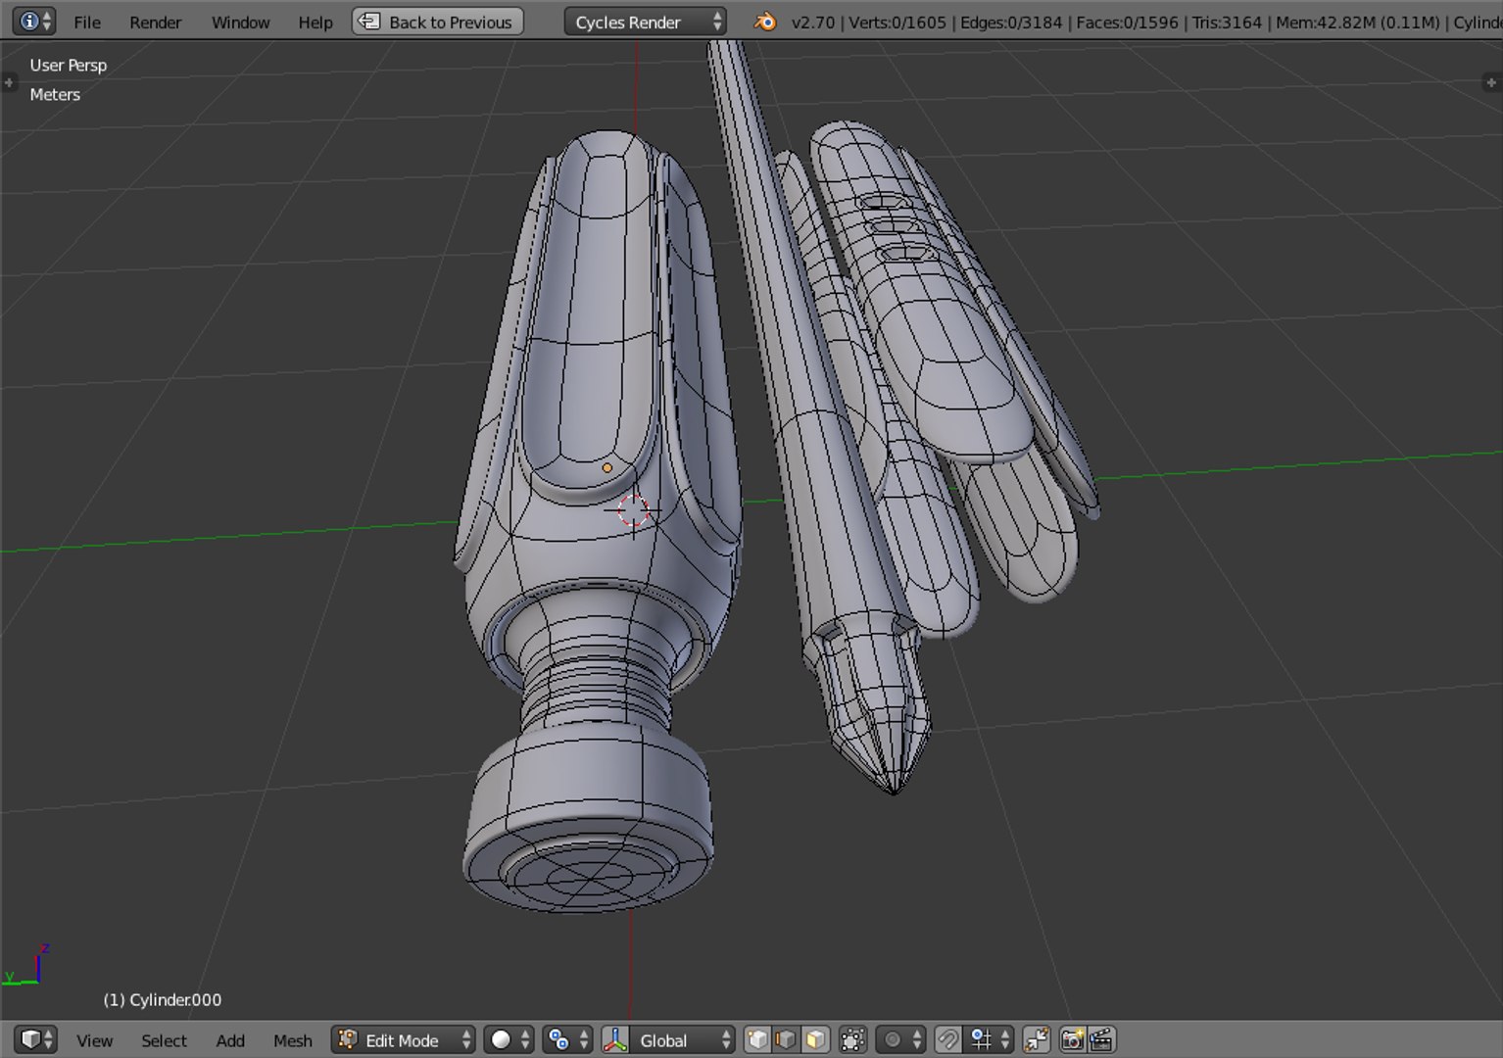Open the Mesh menu
The width and height of the screenshot is (1503, 1058).
pos(292,1040)
